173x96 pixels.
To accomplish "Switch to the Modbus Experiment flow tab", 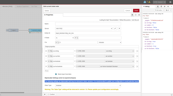I will (x=23, y=7).
